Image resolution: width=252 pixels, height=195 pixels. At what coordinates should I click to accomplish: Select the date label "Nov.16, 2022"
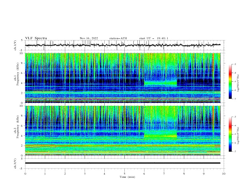(x=89, y=38)
